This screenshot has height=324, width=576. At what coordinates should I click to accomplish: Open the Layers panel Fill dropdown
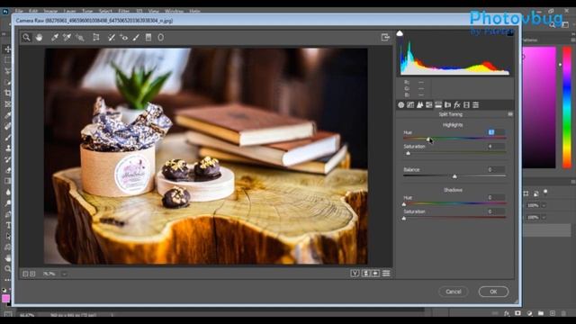pos(544,217)
